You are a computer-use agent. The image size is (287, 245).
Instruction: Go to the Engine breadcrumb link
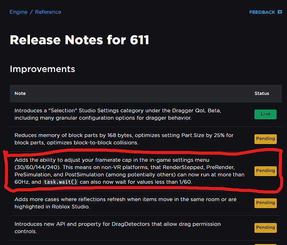coord(19,12)
